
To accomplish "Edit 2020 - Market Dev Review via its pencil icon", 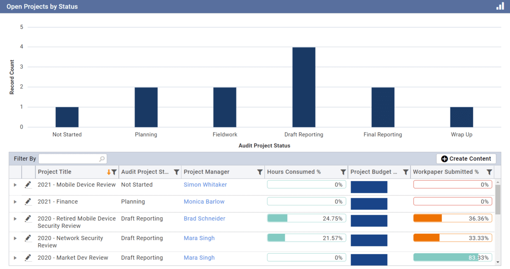I will 28,258.
